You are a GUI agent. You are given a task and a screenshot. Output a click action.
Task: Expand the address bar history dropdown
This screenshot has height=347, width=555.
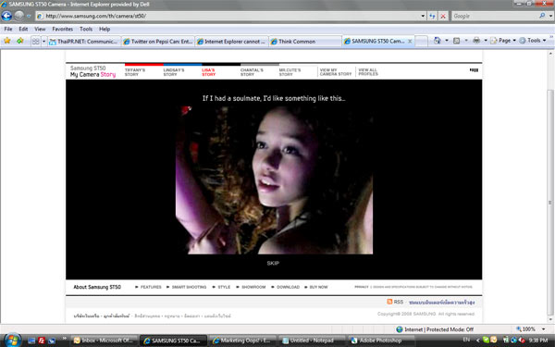[x=423, y=16]
